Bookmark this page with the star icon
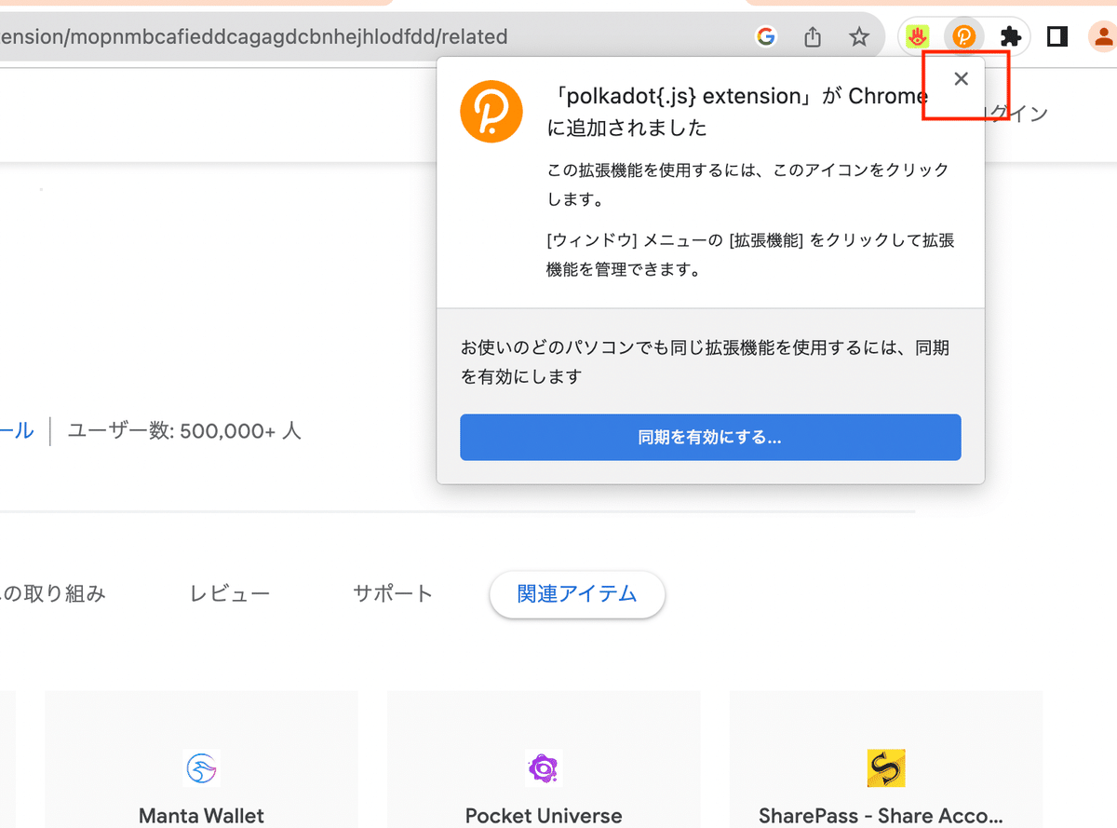This screenshot has height=828, width=1117. [859, 37]
